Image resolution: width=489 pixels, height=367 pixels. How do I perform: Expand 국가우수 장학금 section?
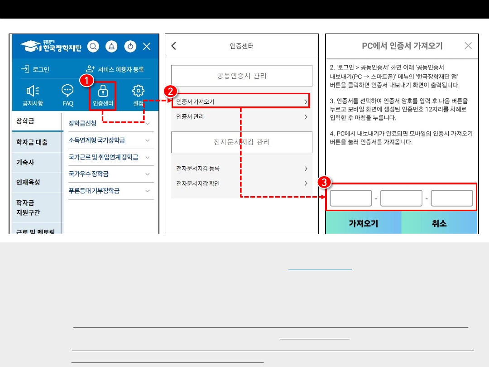point(109,174)
